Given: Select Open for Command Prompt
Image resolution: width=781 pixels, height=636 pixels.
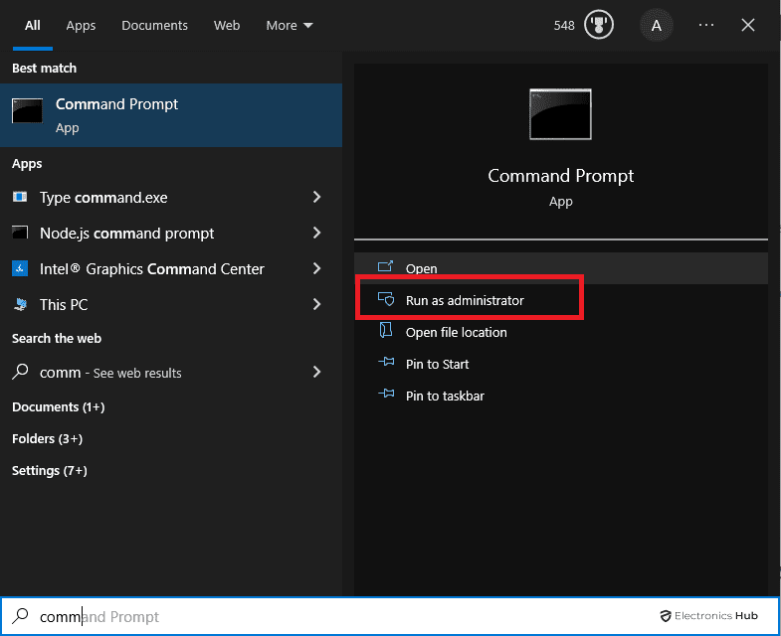Looking at the screenshot, I should (561, 268).
